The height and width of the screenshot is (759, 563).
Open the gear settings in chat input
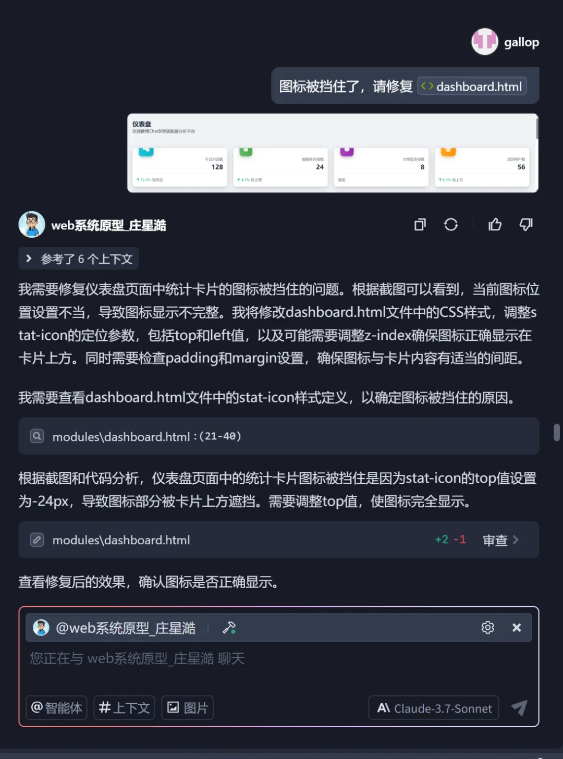(488, 627)
